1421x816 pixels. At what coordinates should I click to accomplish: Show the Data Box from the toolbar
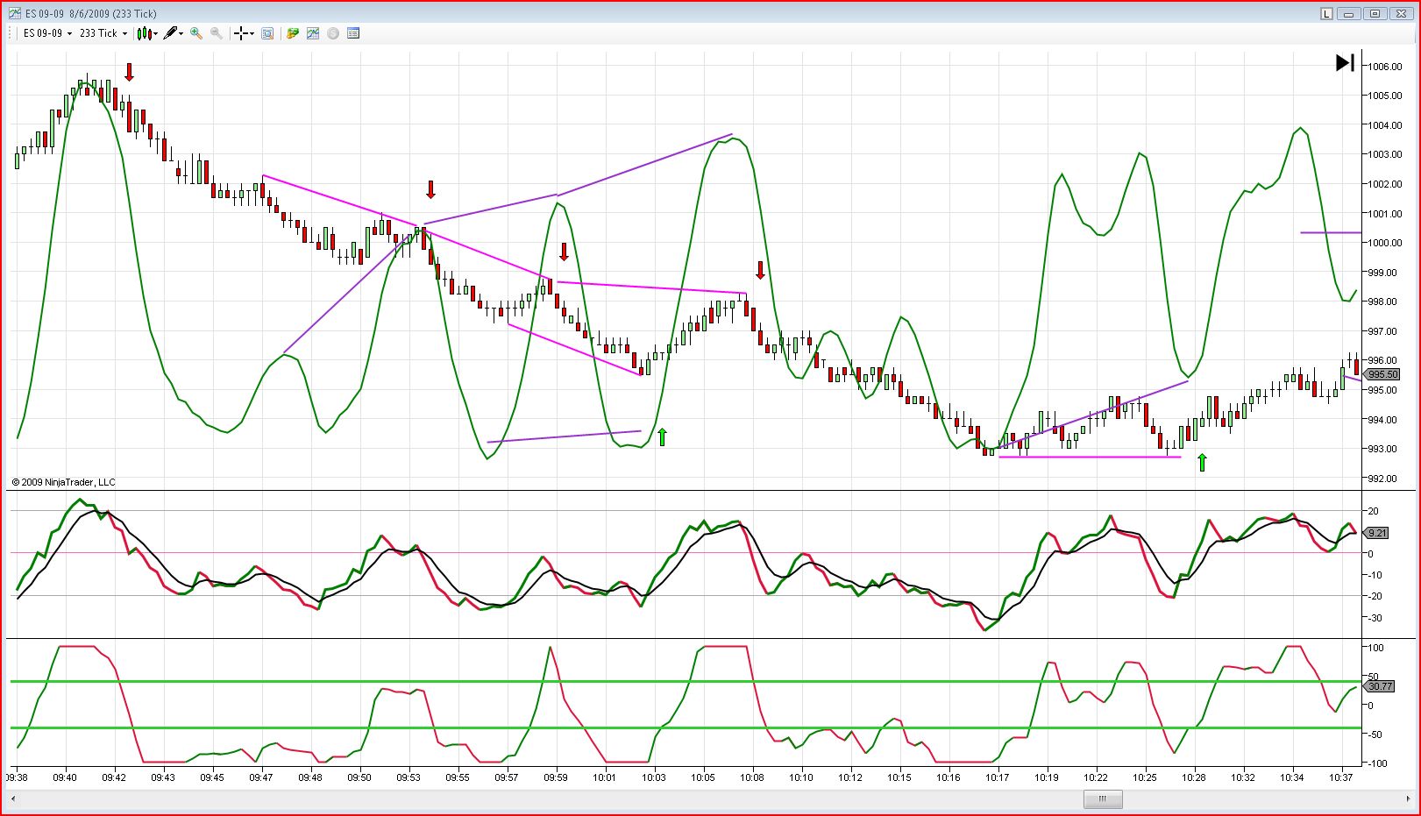(267, 33)
